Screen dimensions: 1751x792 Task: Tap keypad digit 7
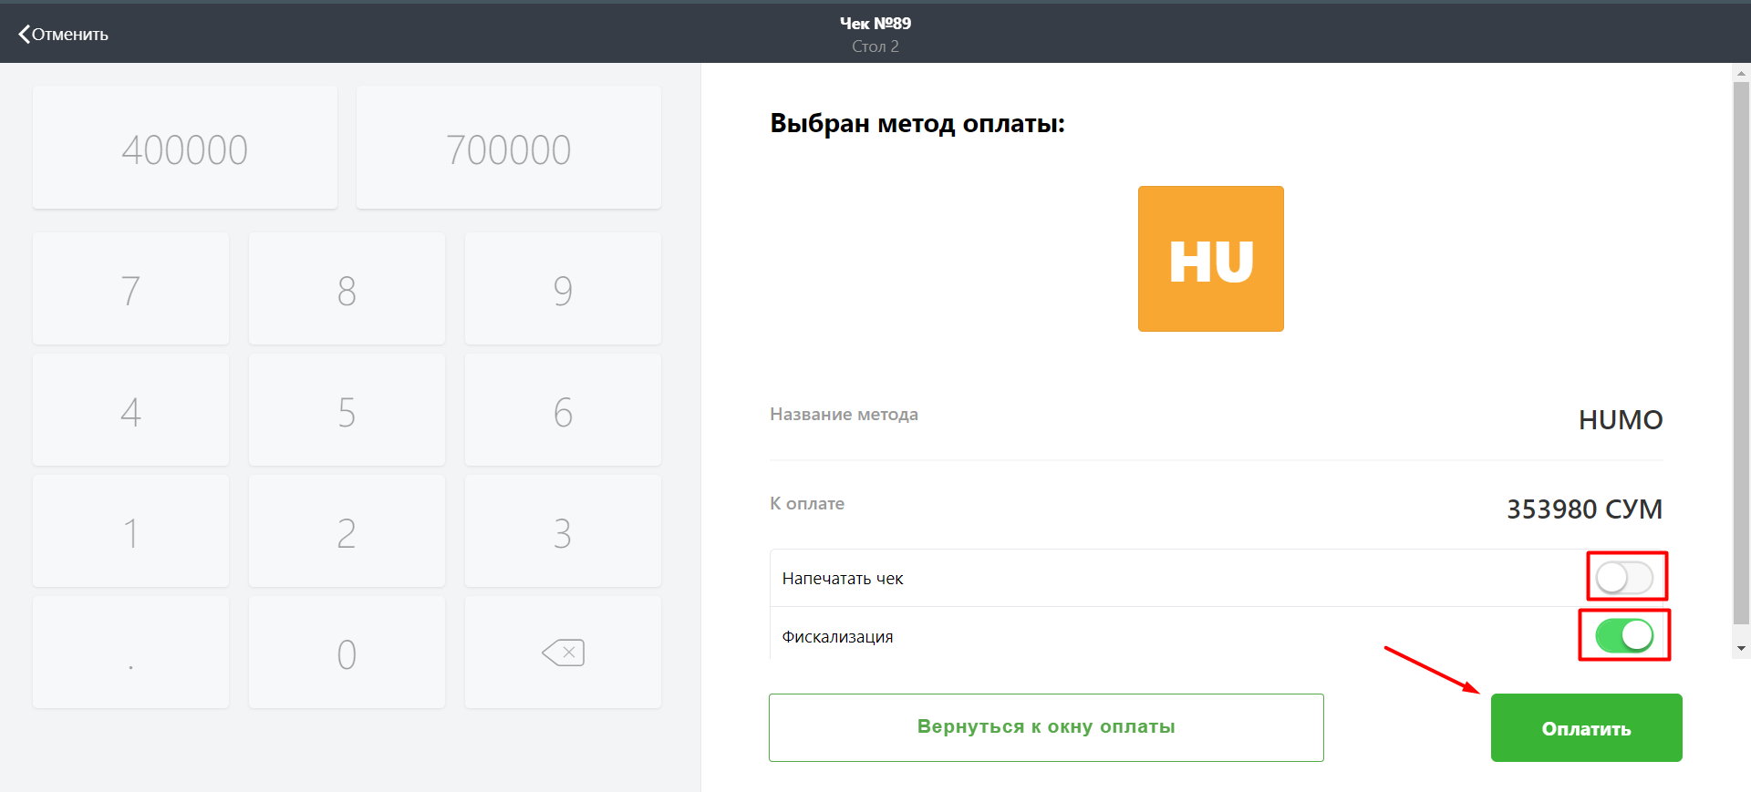[131, 289]
